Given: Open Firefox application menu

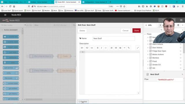Looking at the screenshot, I should coord(182,6).
